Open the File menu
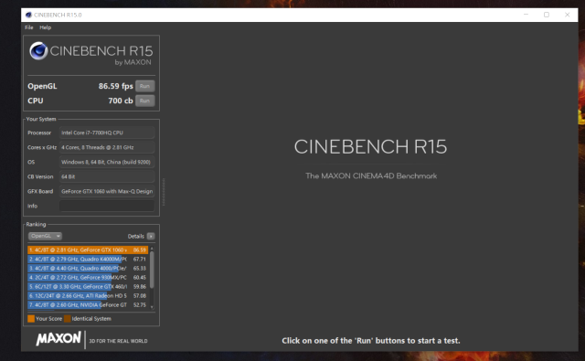This screenshot has height=361, width=585. click(28, 27)
